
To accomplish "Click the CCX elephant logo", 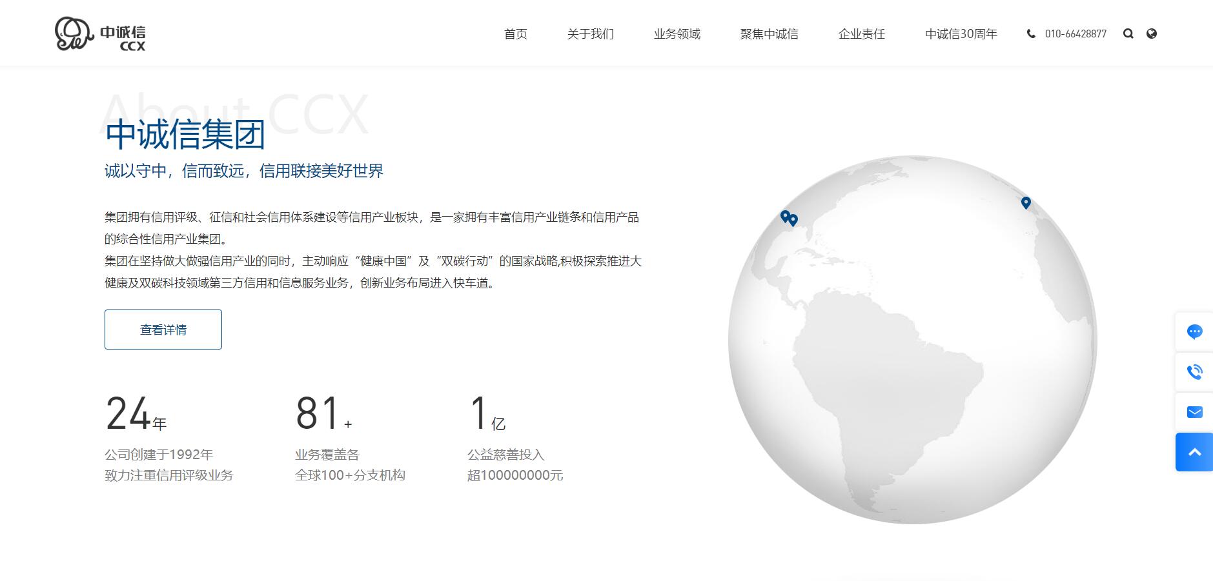I will (x=100, y=34).
